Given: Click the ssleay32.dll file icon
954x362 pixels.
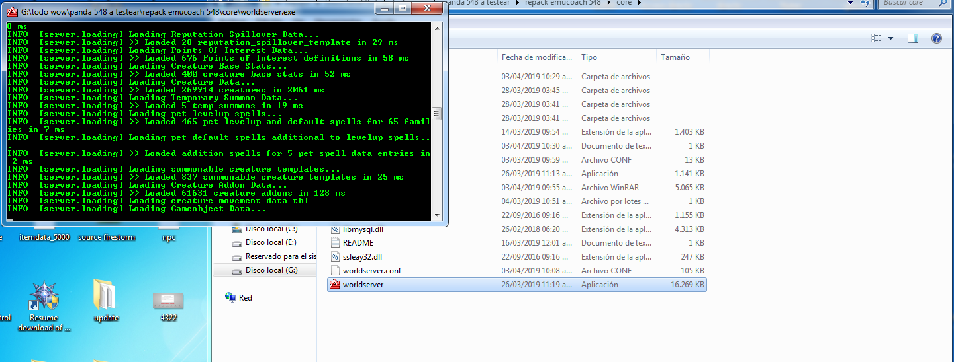Looking at the screenshot, I should pos(335,257).
